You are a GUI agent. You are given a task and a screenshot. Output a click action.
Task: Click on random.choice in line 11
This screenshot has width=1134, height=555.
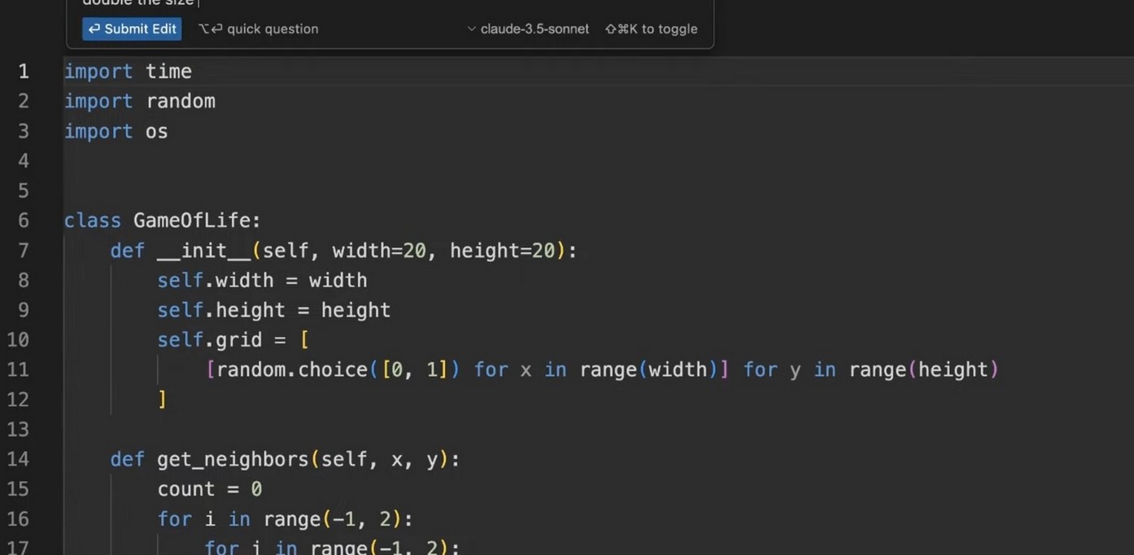point(291,369)
